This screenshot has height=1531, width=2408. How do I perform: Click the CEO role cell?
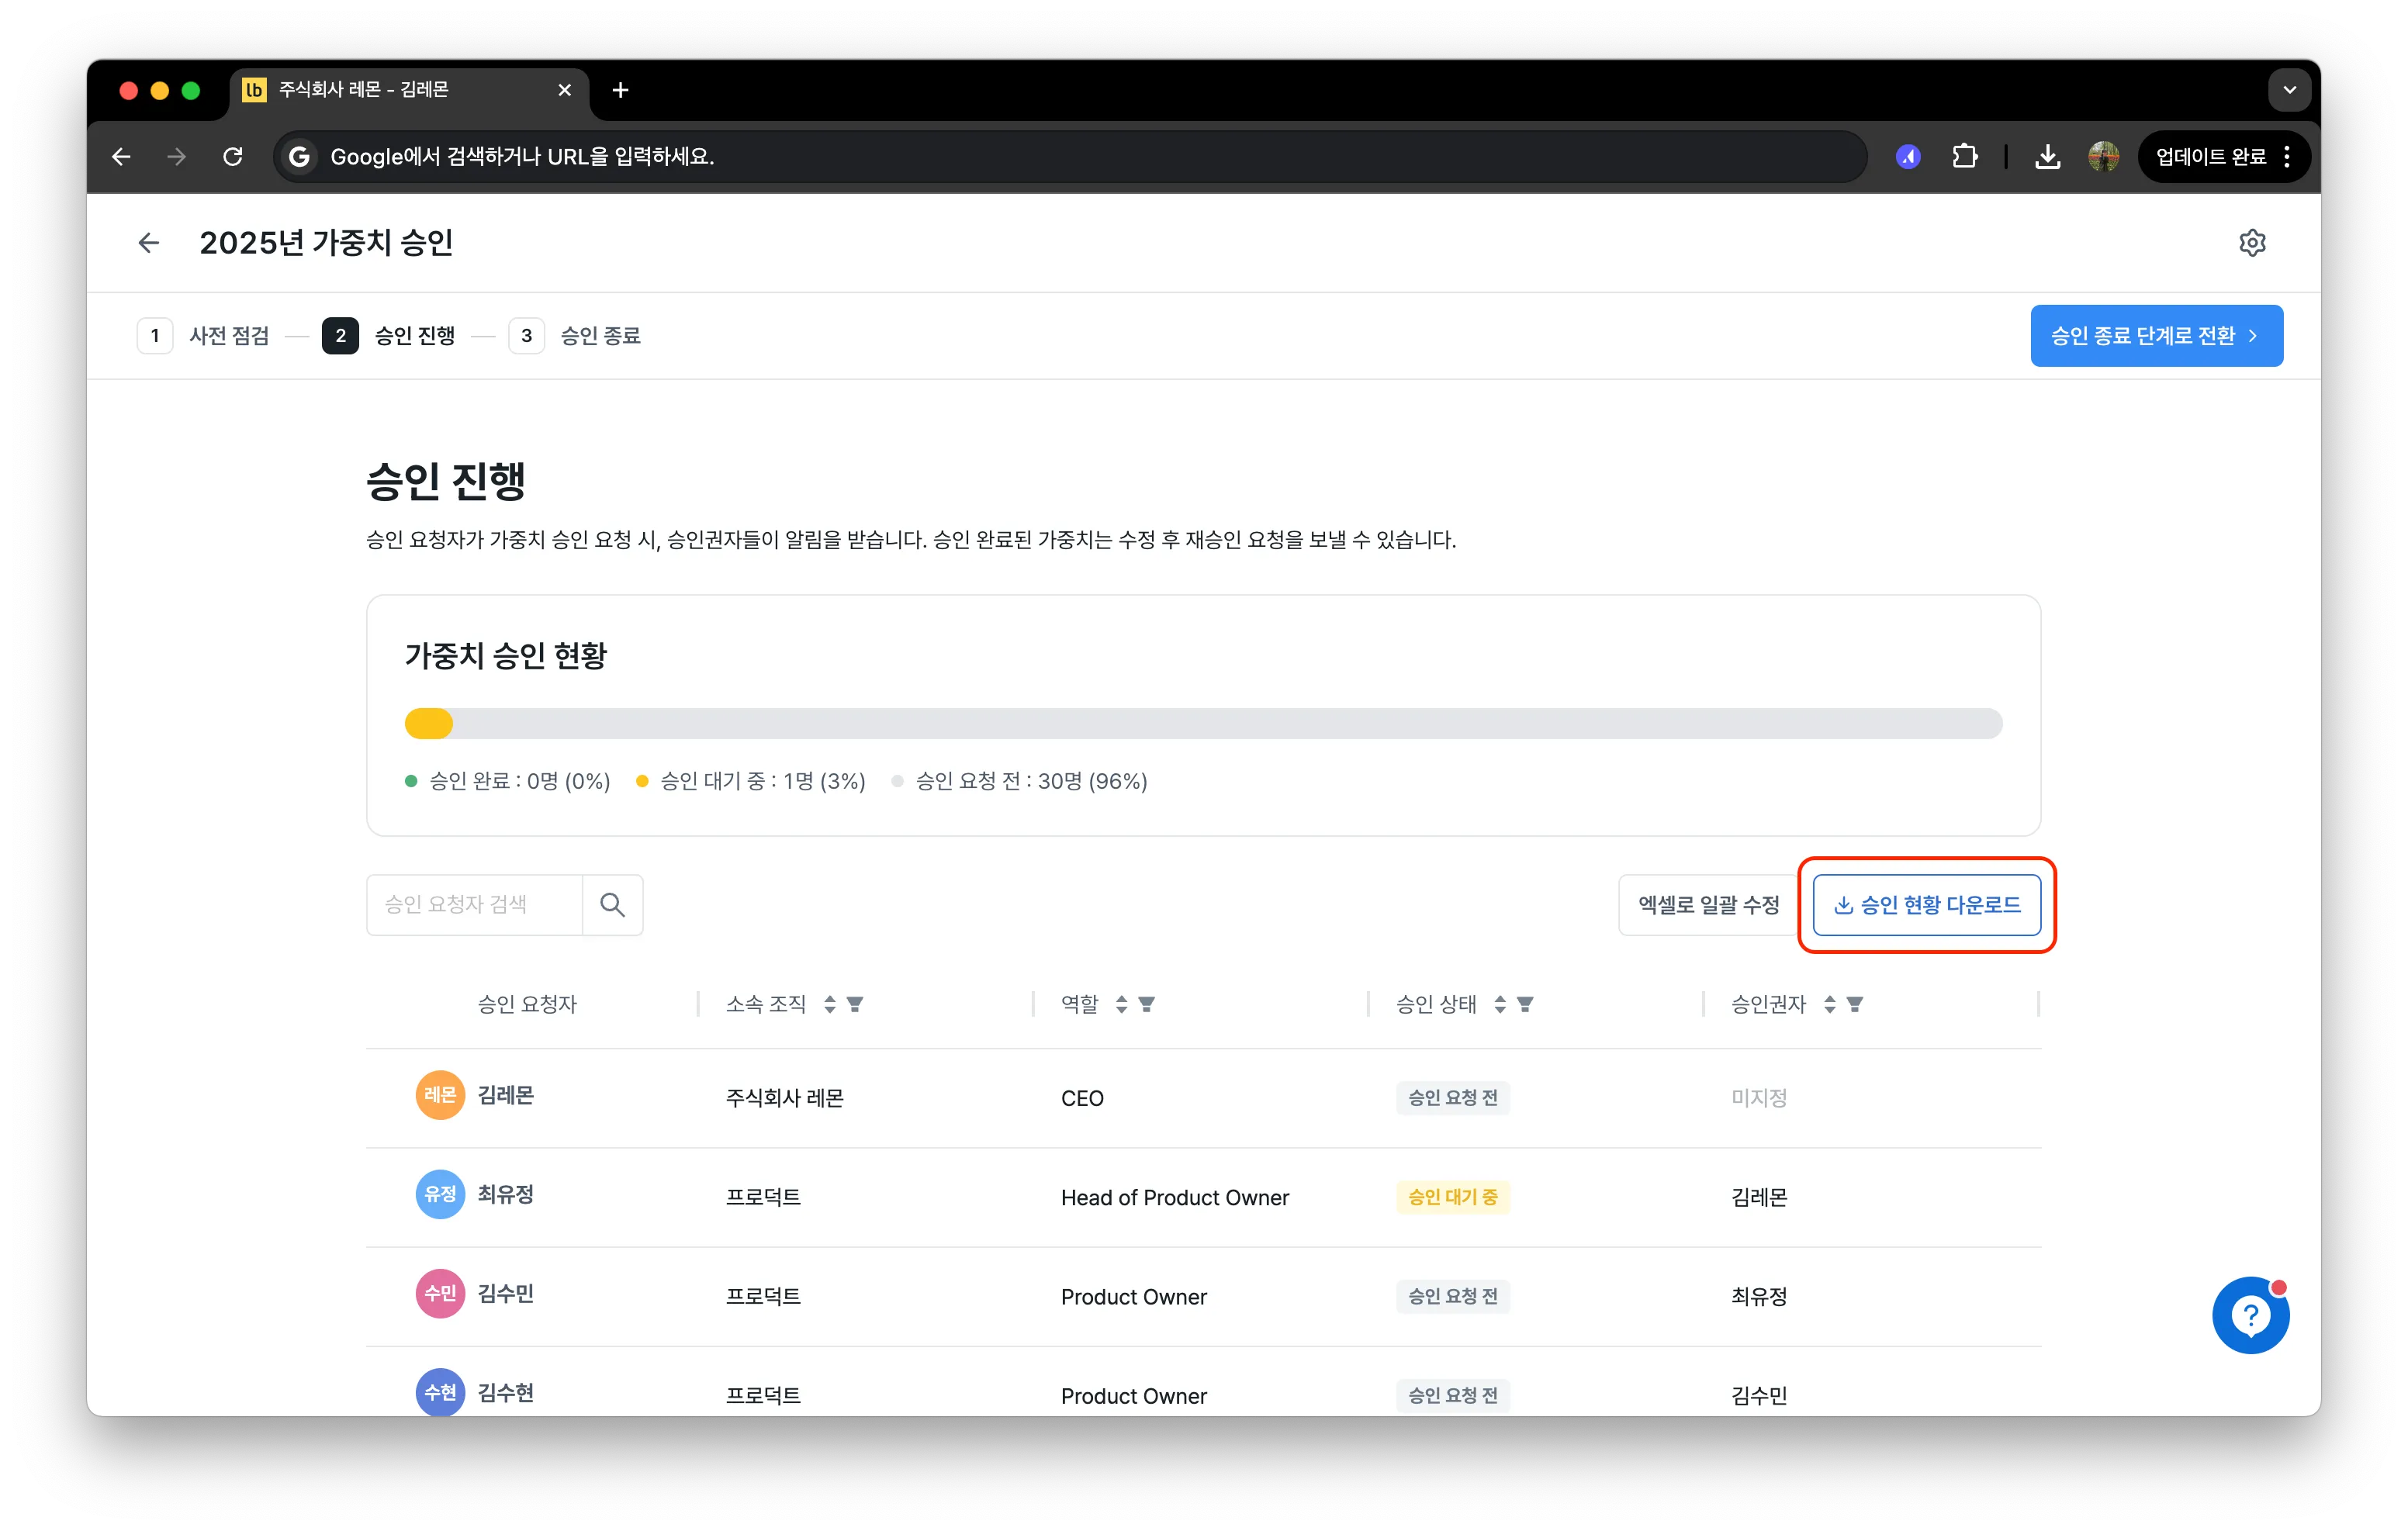tap(1082, 1098)
